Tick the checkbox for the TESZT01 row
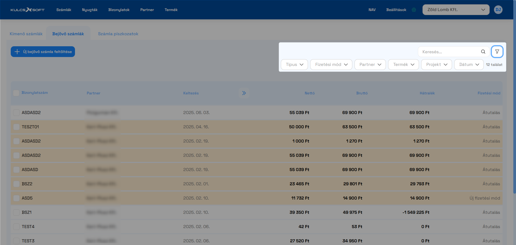 [x=16, y=127]
